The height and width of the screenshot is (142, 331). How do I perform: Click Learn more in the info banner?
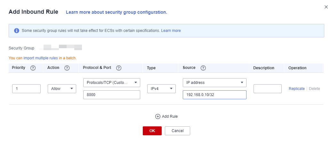[171, 31]
